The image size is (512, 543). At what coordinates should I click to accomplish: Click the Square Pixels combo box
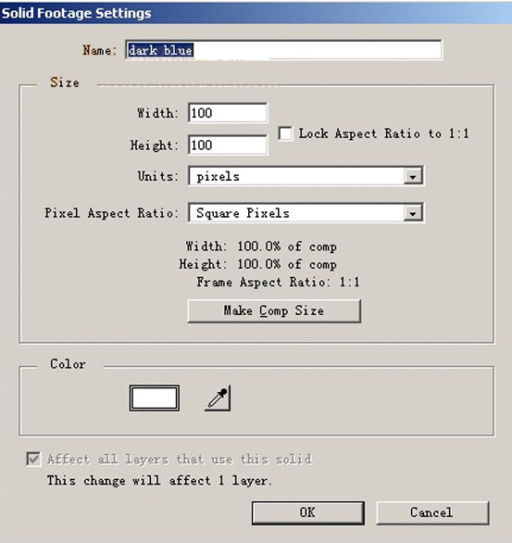(306, 213)
